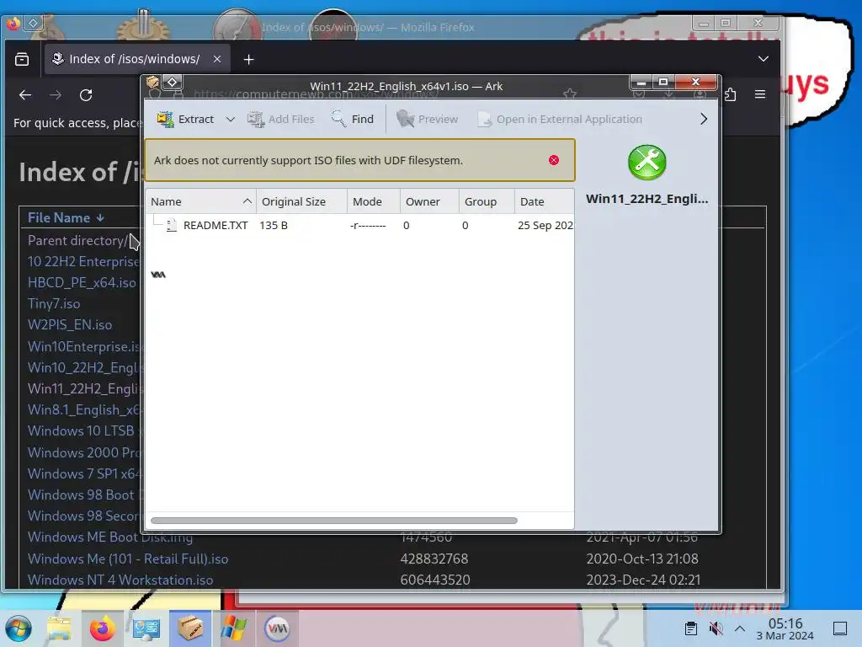Click Firefox window pin icon in titlebar
The image size is (862, 647).
click(33, 23)
